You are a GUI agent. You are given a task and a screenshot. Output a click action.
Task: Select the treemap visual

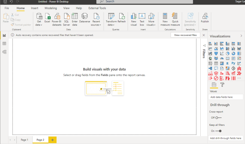[239, 53]
